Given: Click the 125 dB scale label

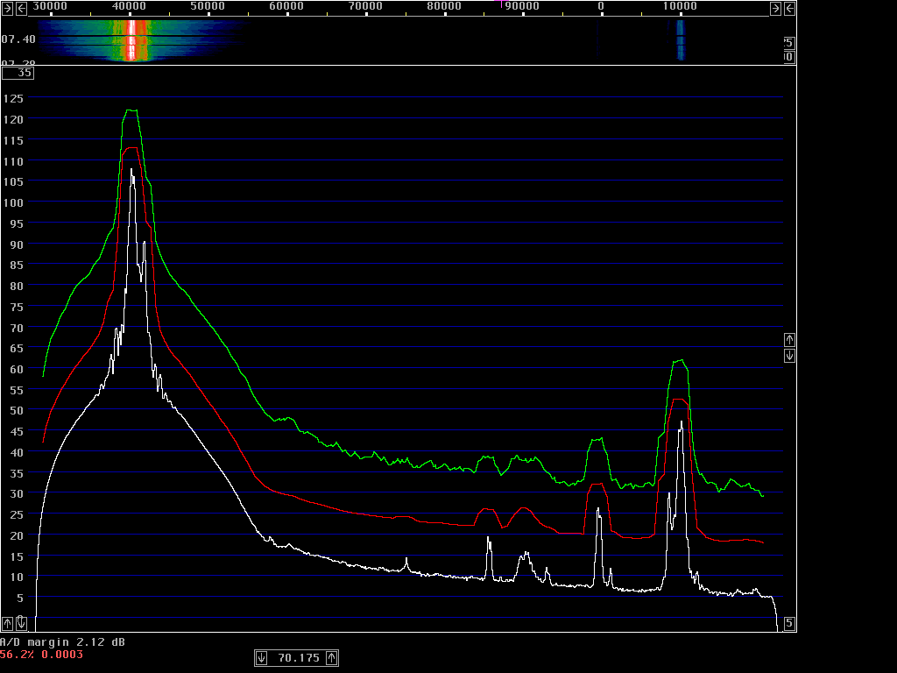Looking at the screenshot, I should (x=13, y=98).
